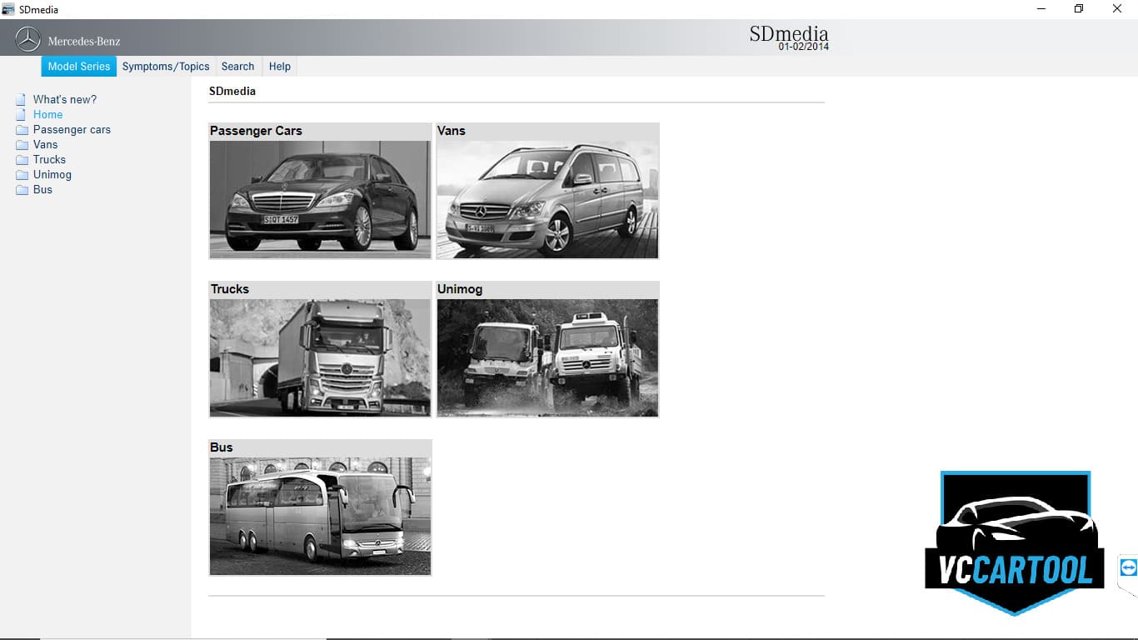The height and width of the screenshot is (640, 1138).
Task: Click the Vans thumbnail image
Action: coord(547,199)
